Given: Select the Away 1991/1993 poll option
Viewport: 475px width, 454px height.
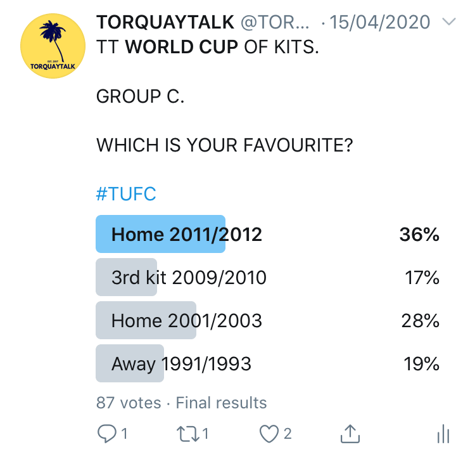Looking at the screenshot, I should point(181,364).
